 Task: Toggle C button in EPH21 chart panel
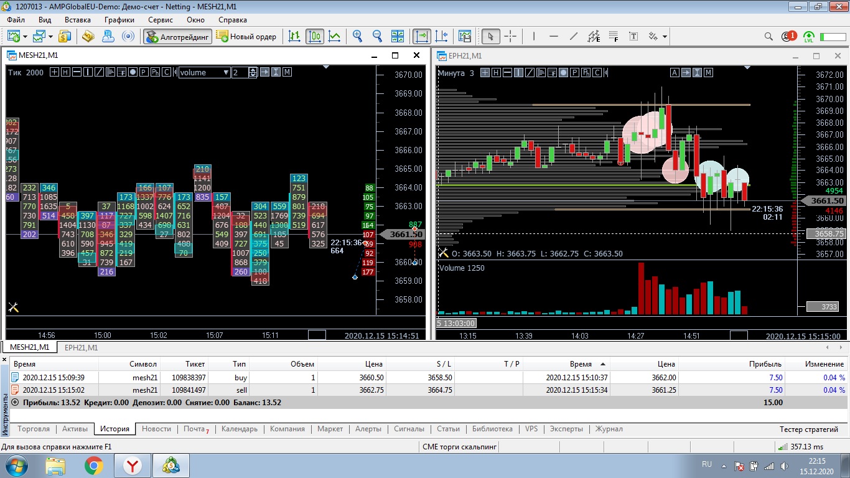point(597,73)
